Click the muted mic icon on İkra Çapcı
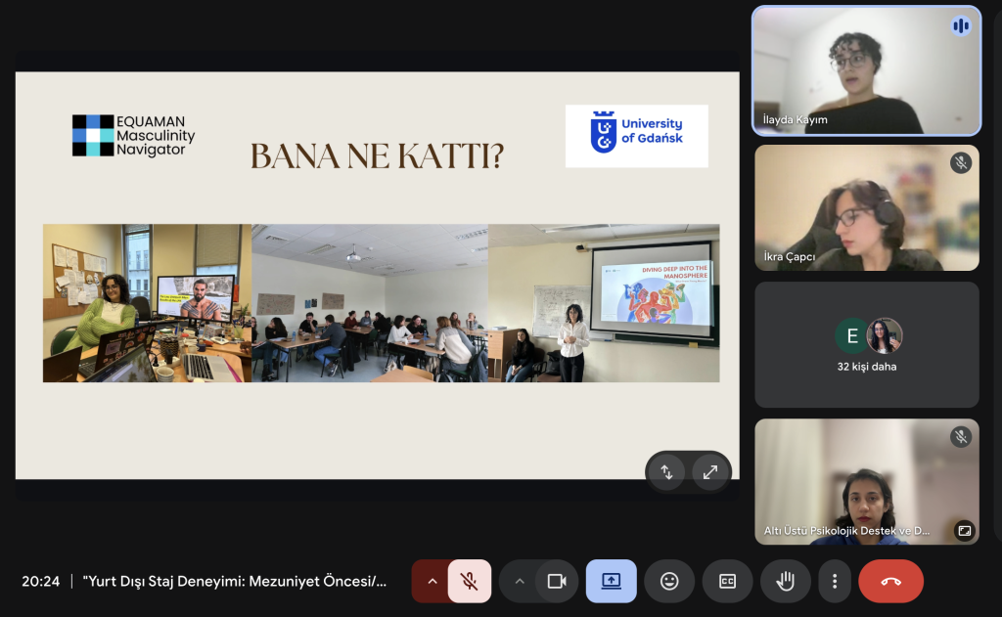Image resolution: width=1002 pixels, height=617 pixels. click(961, 162)
